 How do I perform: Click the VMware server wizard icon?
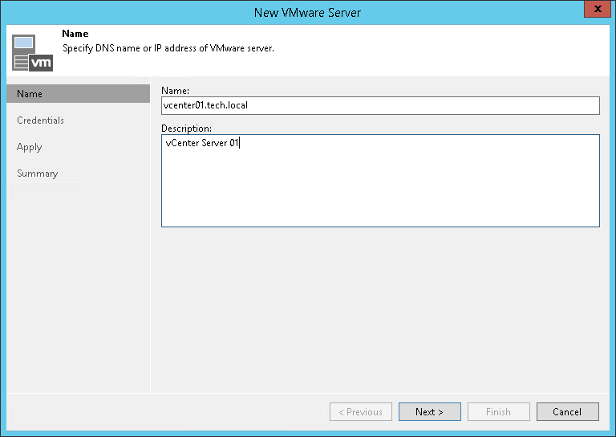coord(32,53)
